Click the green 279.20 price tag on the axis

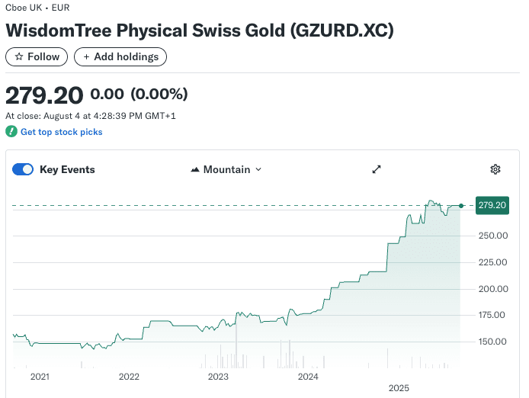[x=492, y=205]
